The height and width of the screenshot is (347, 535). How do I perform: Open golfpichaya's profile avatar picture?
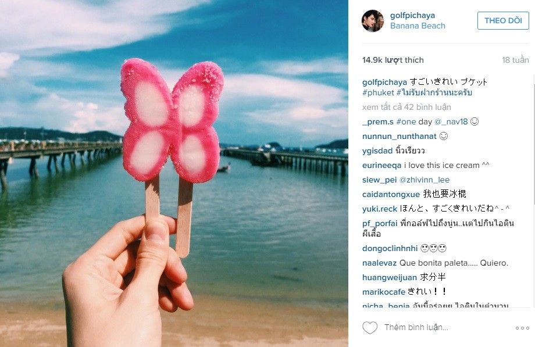[373, 20]
